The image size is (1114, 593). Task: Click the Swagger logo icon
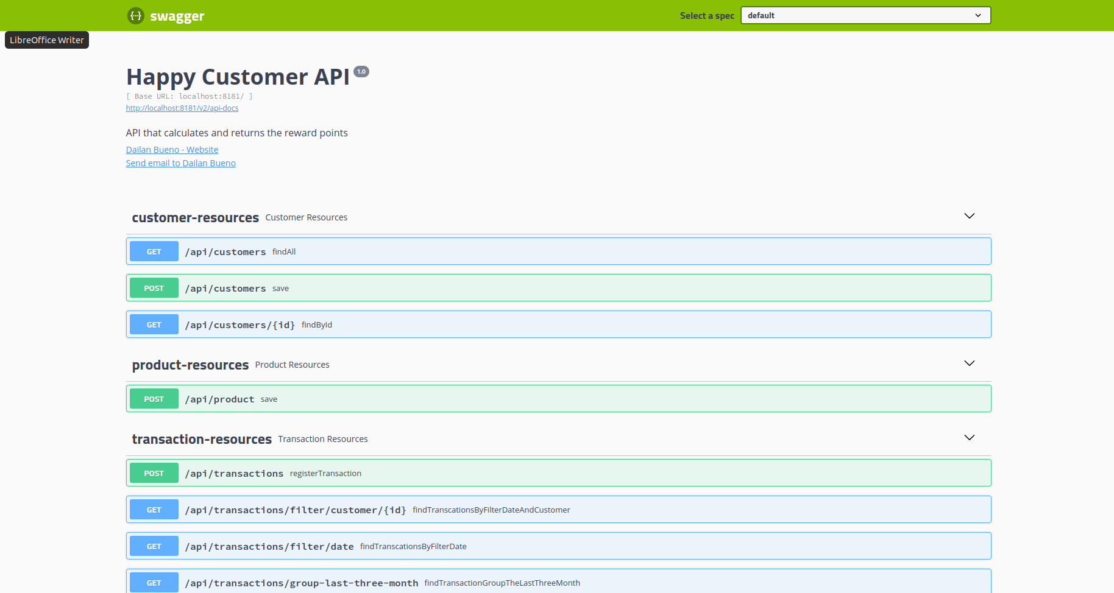(x=135, y=16)
